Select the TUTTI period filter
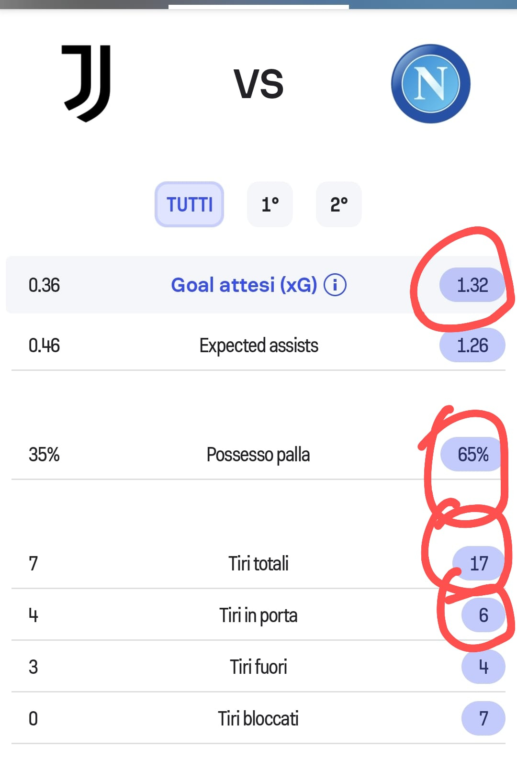 [190, 204]
